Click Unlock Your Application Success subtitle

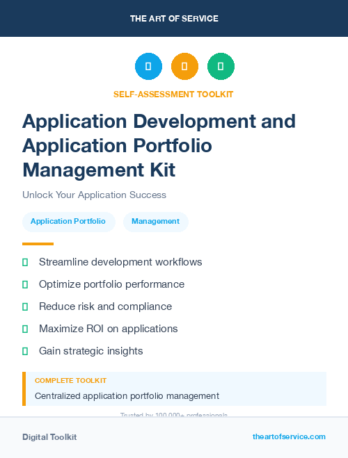pos(94,195)
